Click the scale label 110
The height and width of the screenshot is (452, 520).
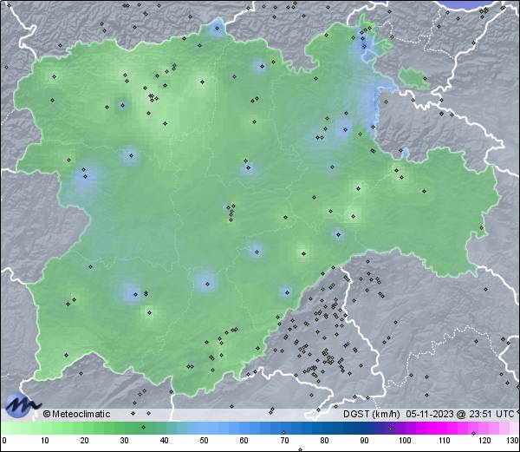tap(445, 441)
